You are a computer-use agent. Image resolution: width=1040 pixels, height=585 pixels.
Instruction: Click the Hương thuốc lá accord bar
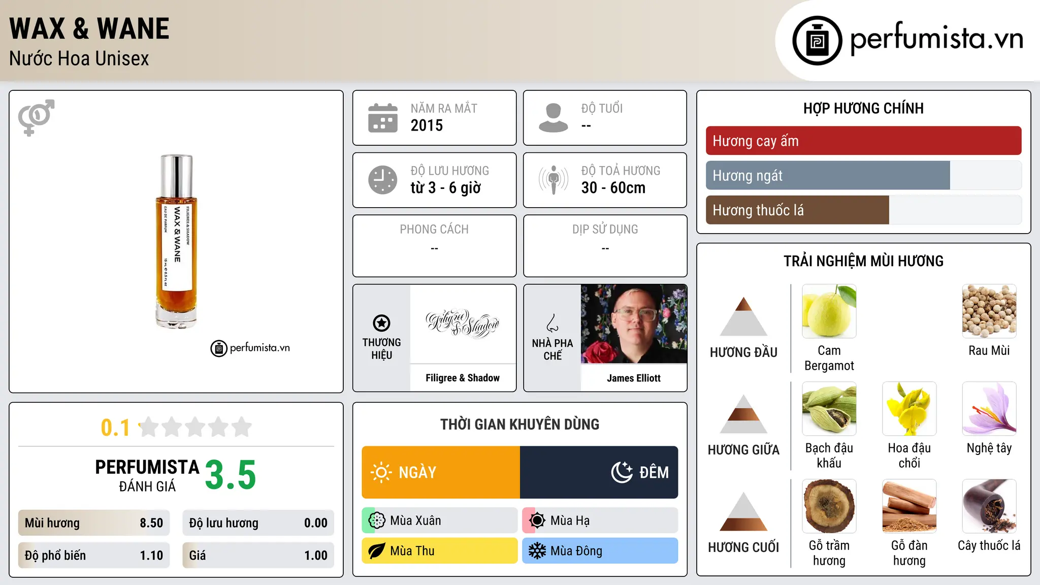tap(863, 210)
